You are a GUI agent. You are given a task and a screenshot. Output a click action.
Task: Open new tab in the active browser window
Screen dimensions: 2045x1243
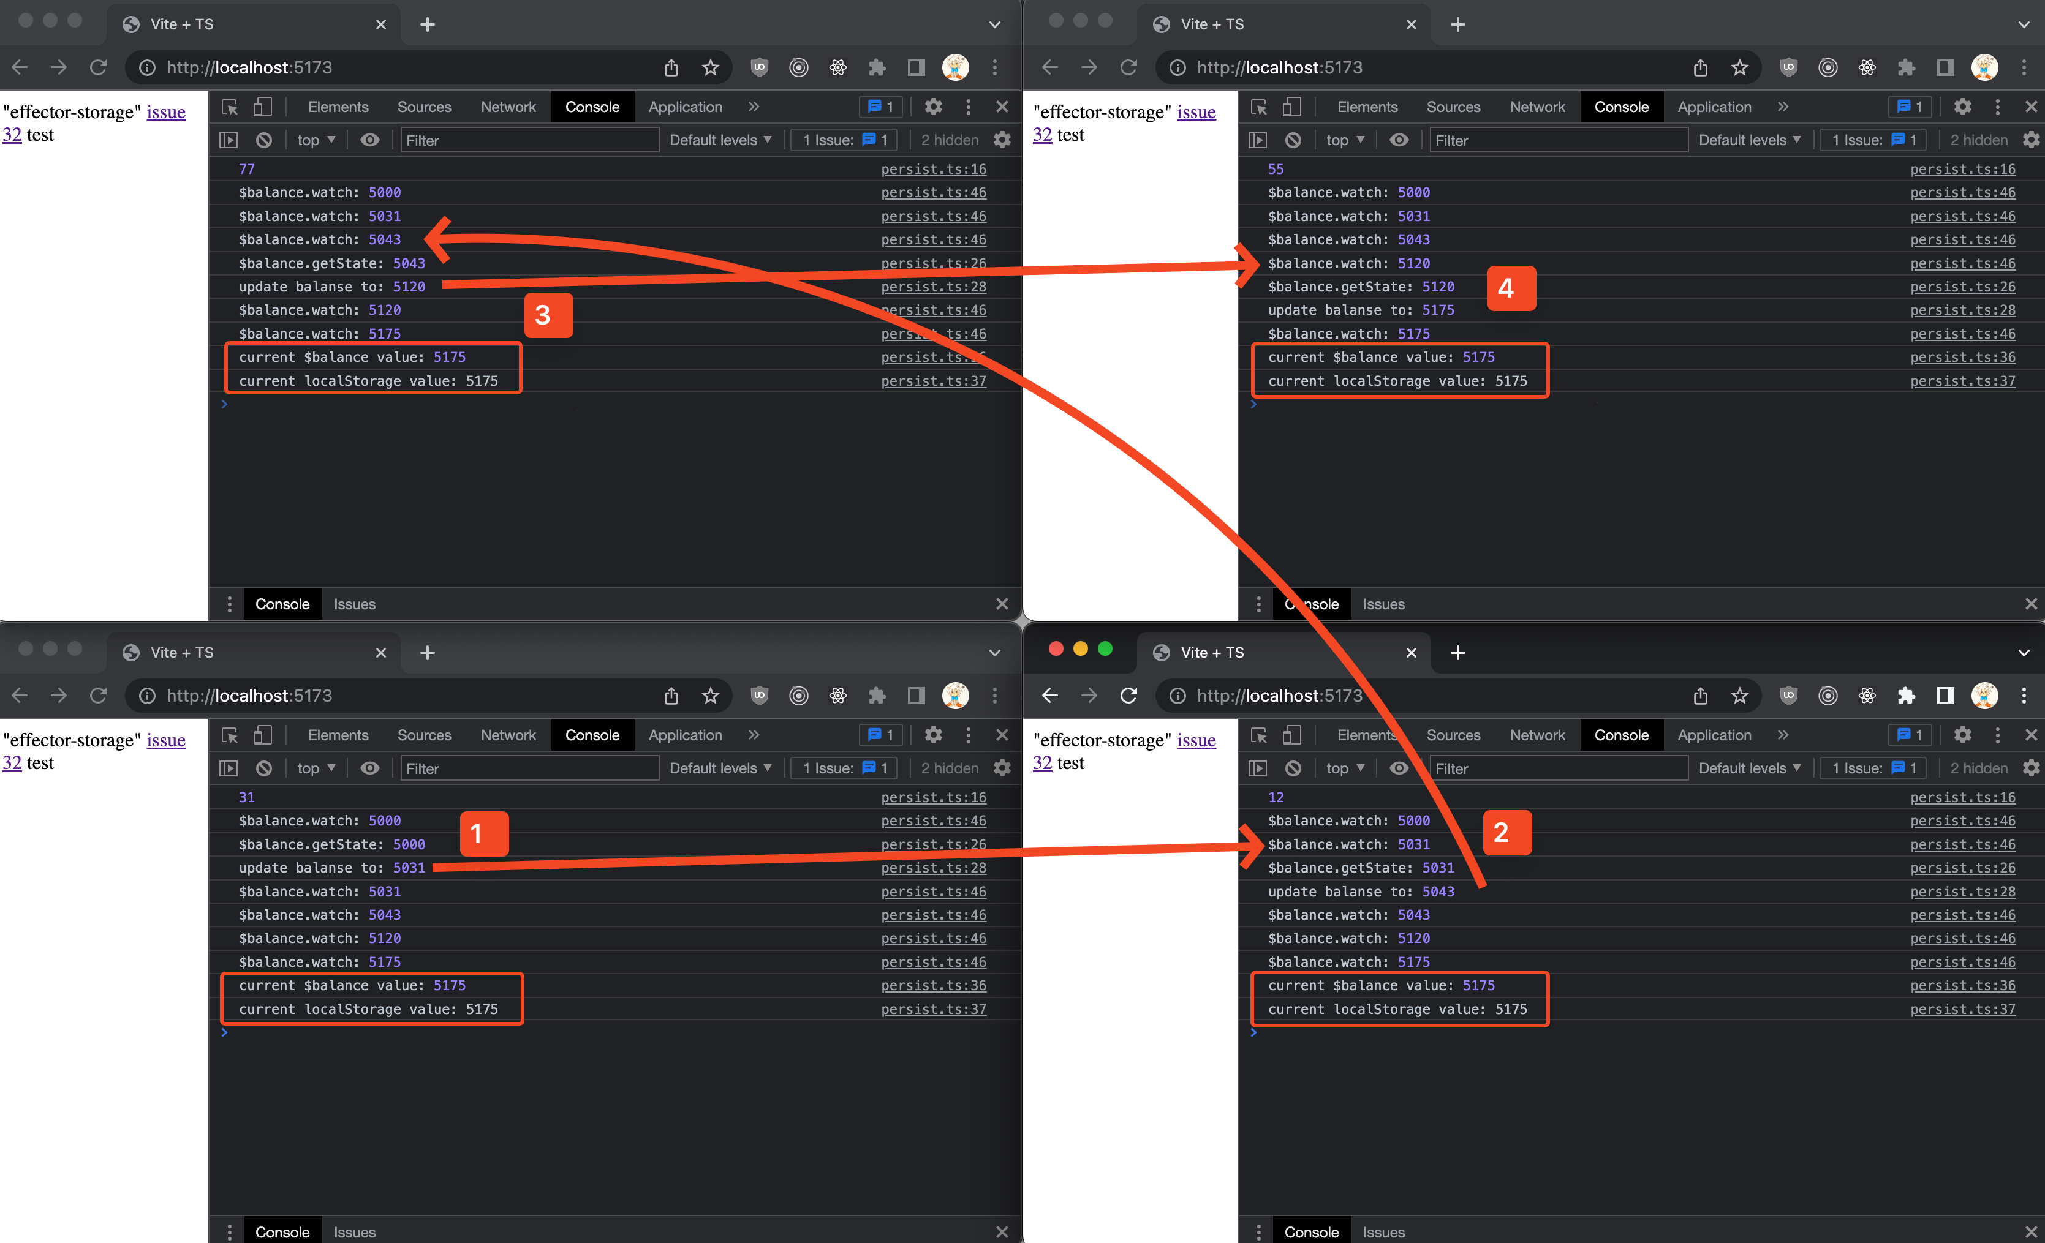point(1457,653)
